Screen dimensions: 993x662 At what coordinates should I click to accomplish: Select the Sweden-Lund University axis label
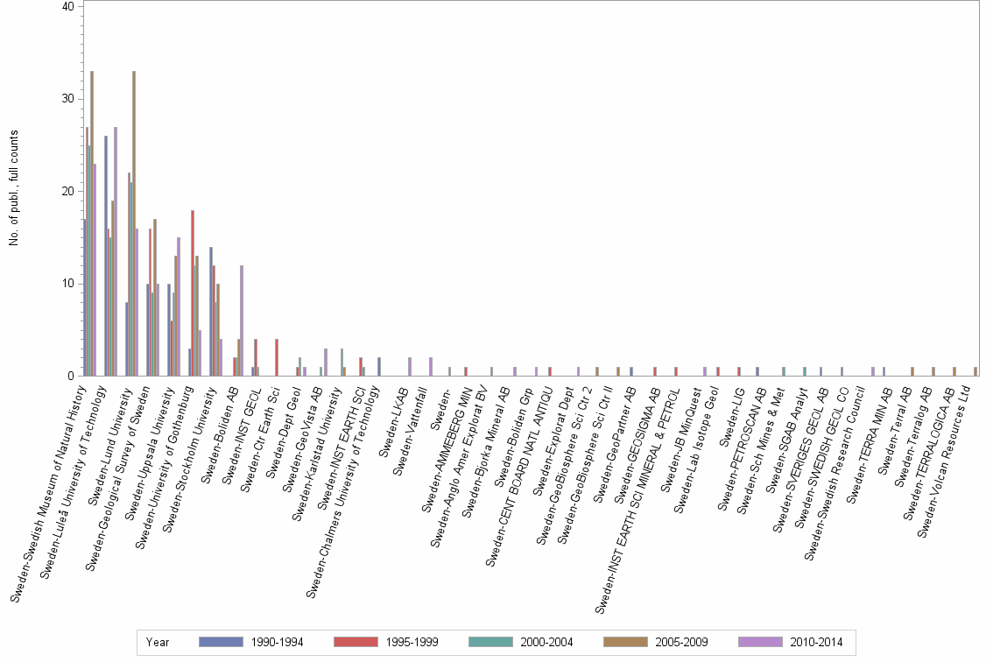[x=109, y=446]
